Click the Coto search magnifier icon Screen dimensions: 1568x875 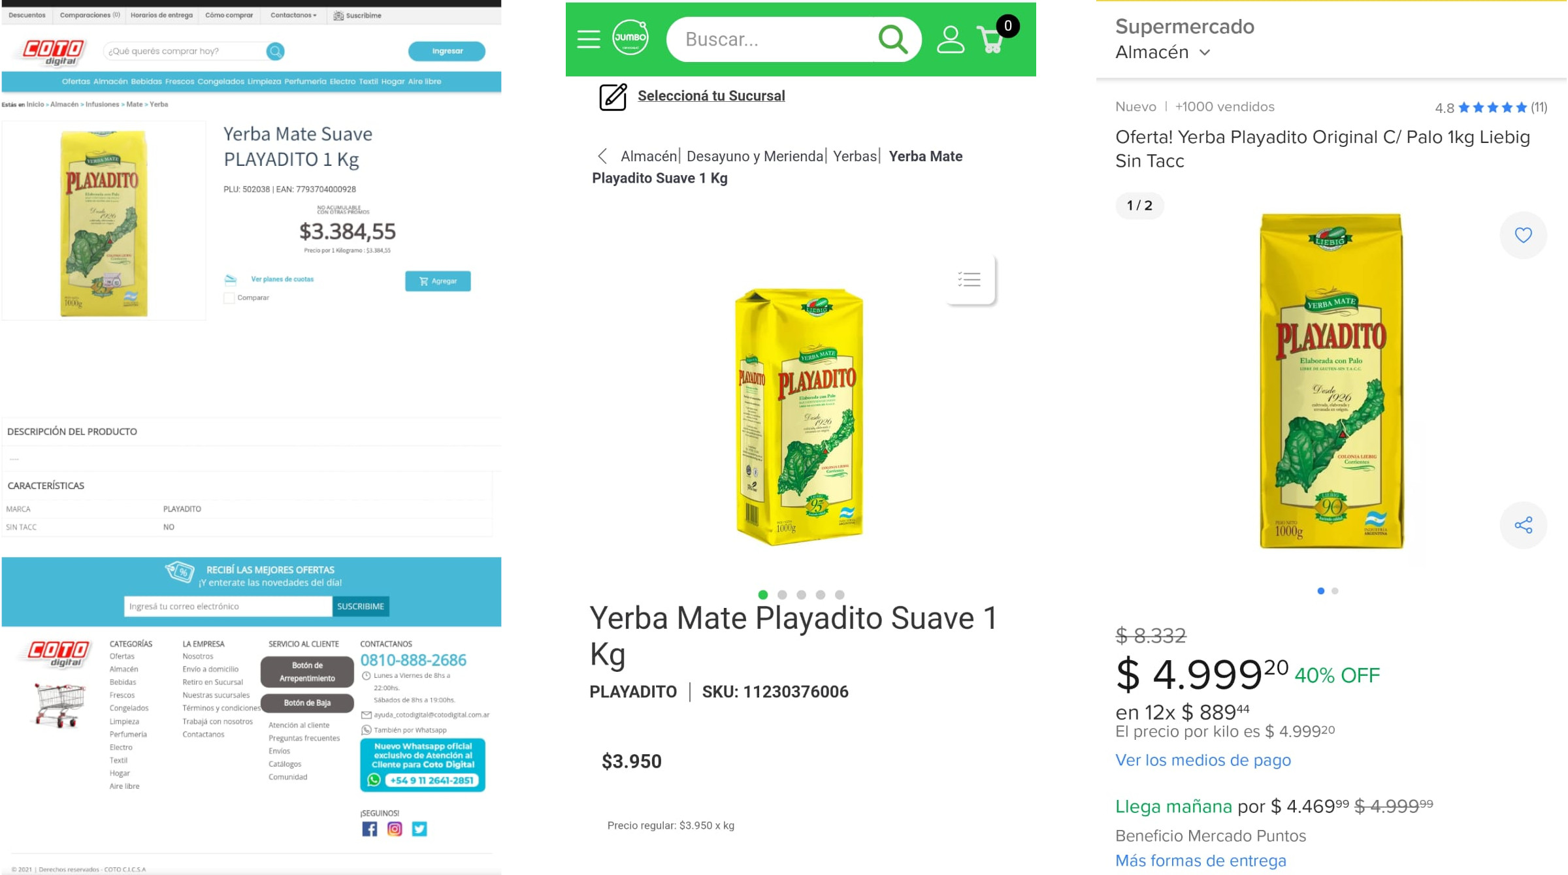(x=275, y=51)
